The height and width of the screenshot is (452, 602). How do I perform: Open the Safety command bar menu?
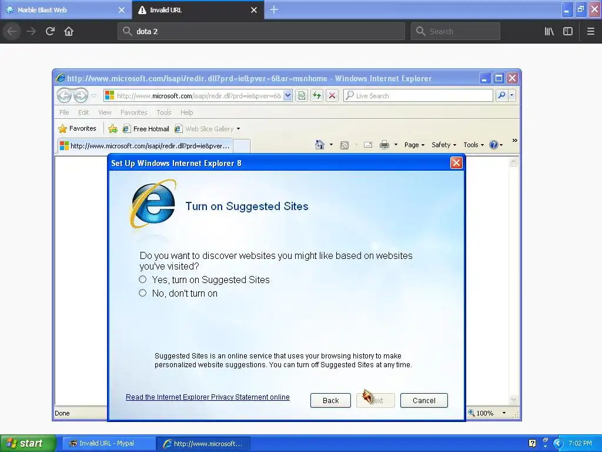[444, 145]
